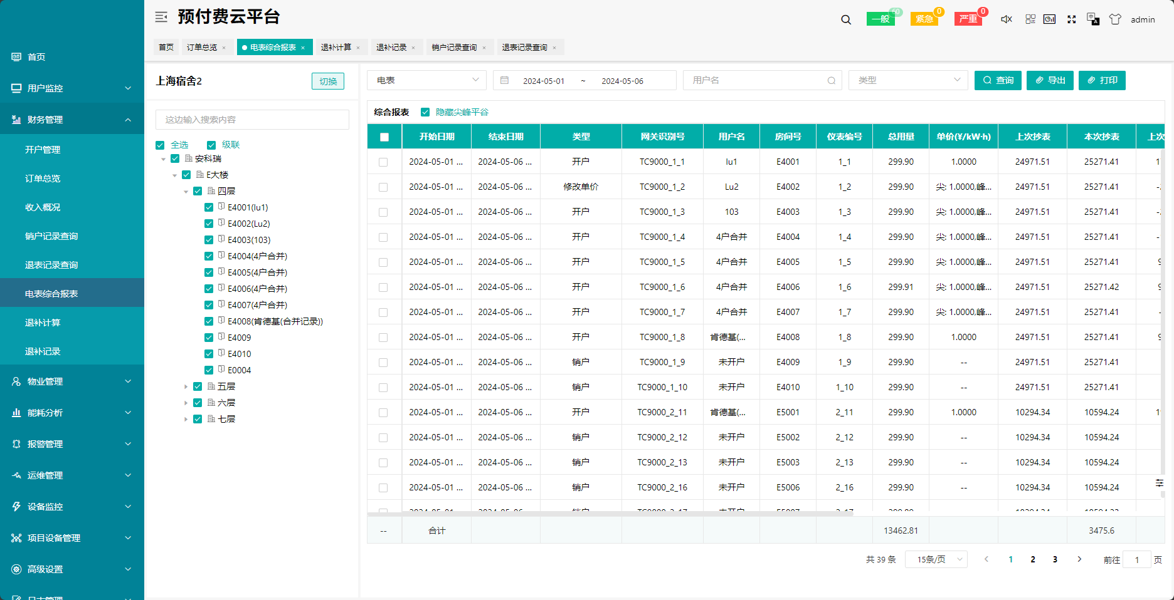The width and height of the screenshot is (1174, 600).
Task: Open the 15条/页 page size dropdown
Action: tap(936, 559)
